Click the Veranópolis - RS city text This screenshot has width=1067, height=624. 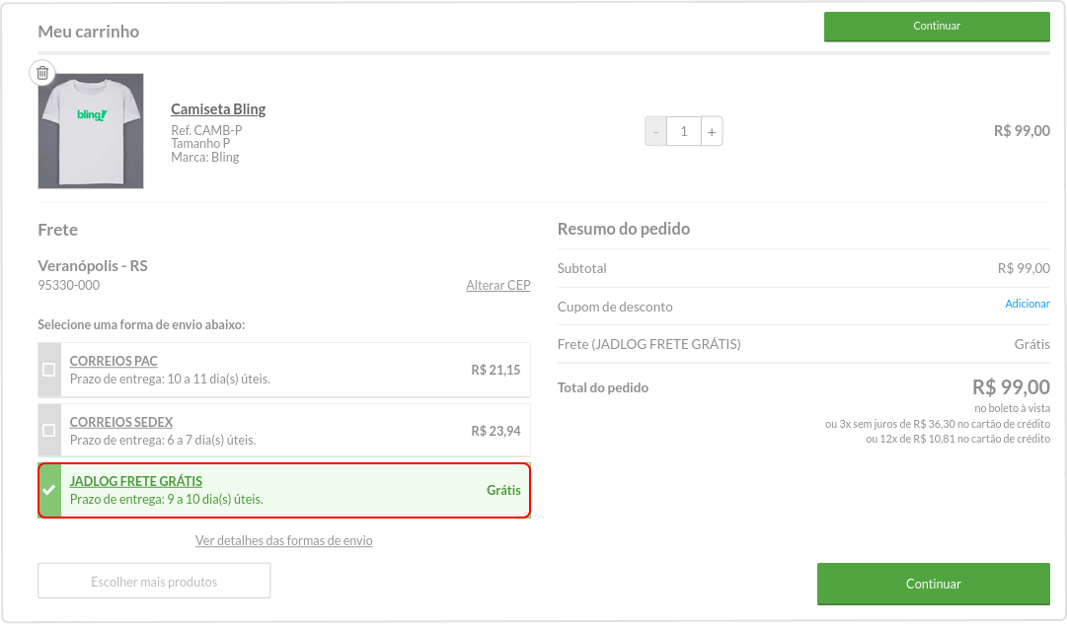pyautogui.click(x=93, y=266)
